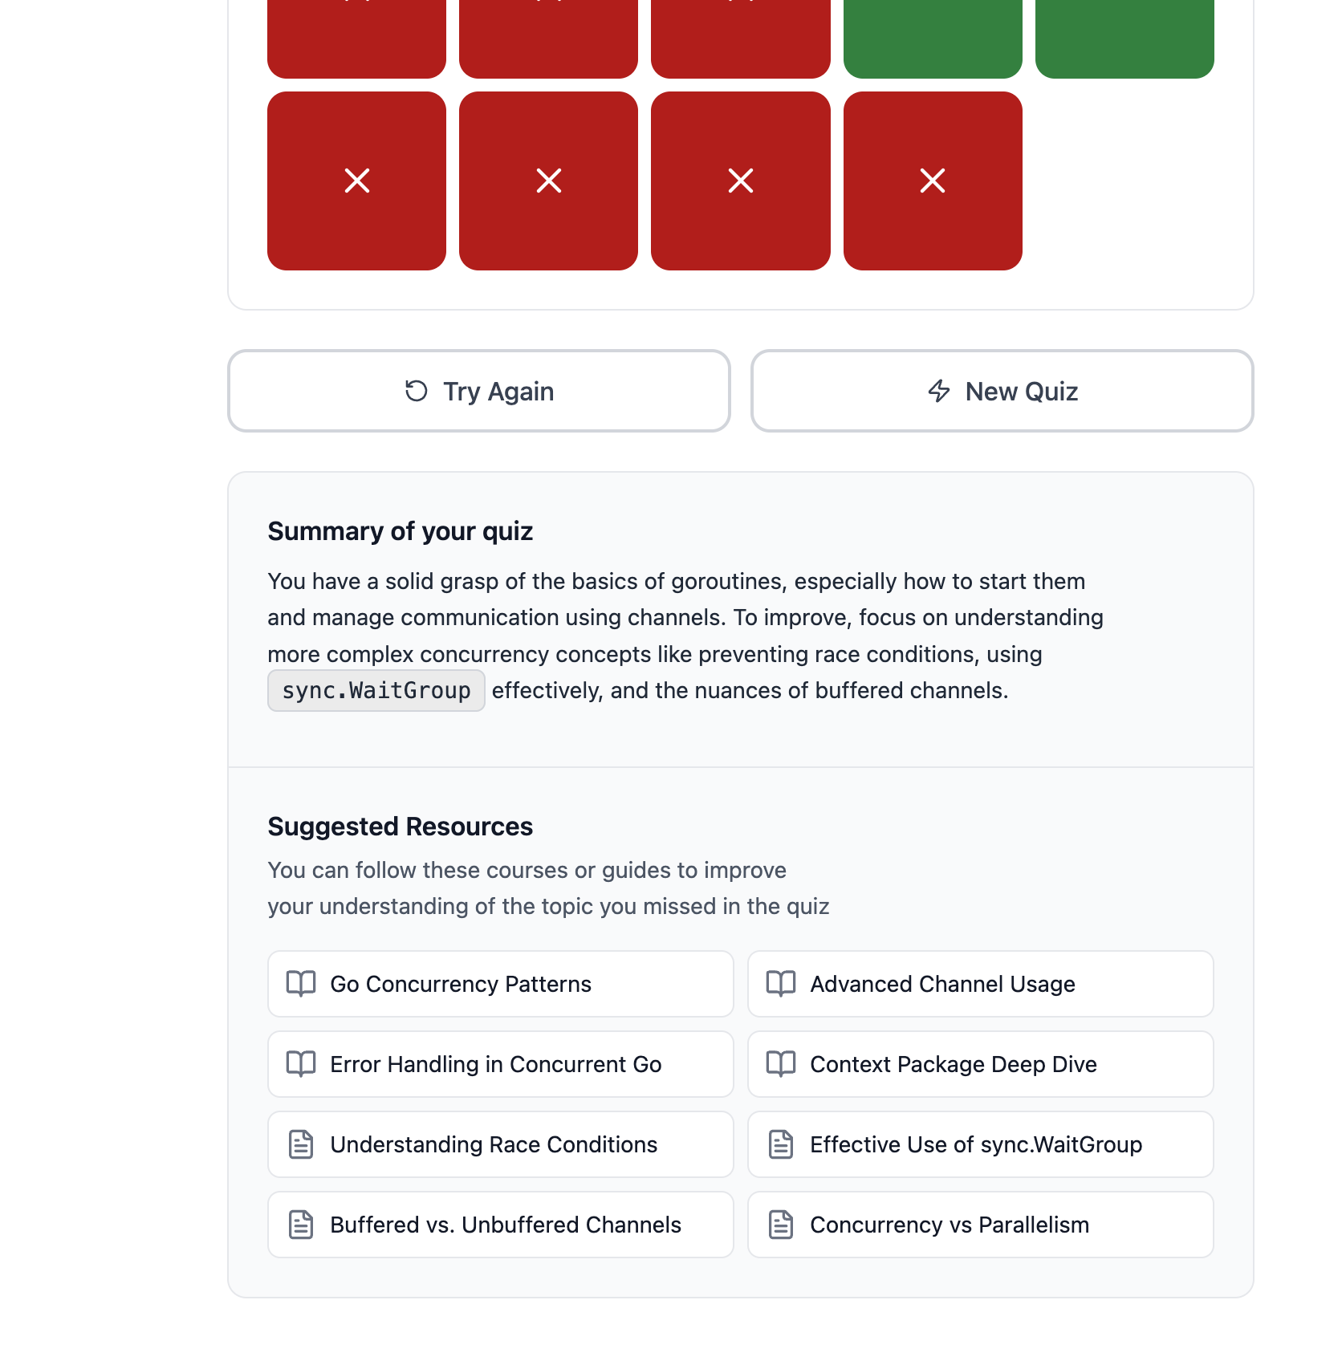
Task: Start a New Quiz
Action: (x=1002, y=391)
